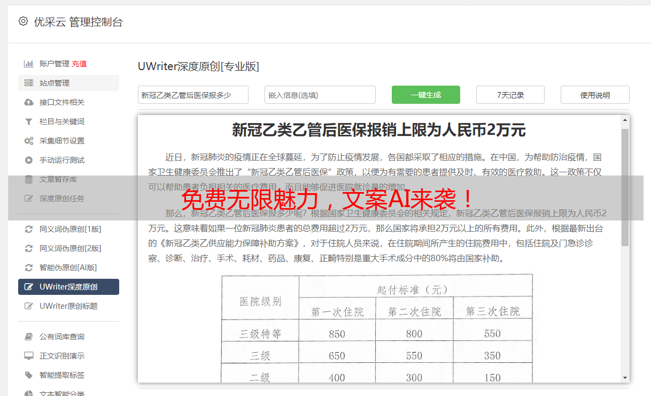
Task: Click the 使用说明 button
Action: 594,95
